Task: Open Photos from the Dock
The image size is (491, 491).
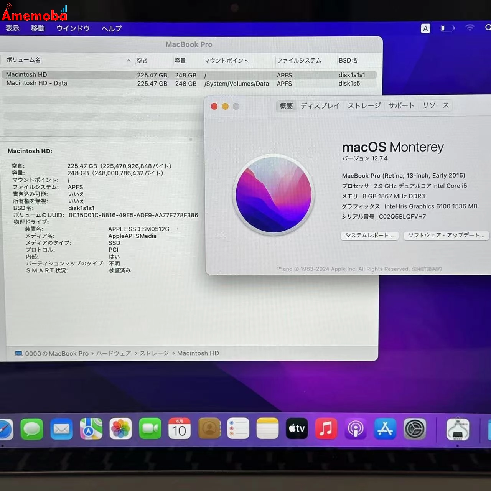Action: coord(120,429)
